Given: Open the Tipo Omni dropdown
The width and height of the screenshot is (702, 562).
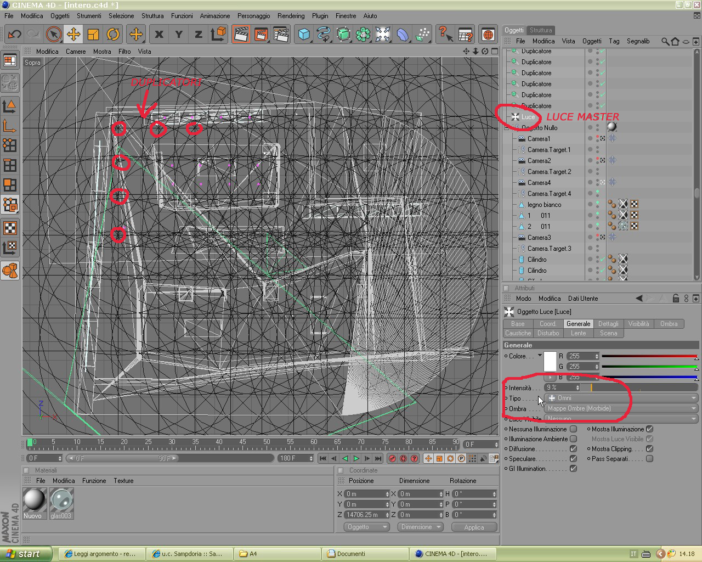Looking at the screenshot, I should [x=621, y=398].
